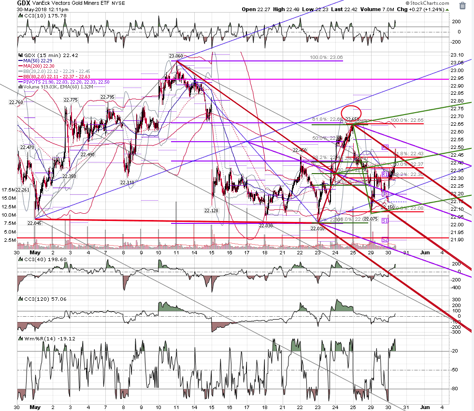Click the 'Volume 7.0M' header value
474x411 pixels.
click(377, 9)
